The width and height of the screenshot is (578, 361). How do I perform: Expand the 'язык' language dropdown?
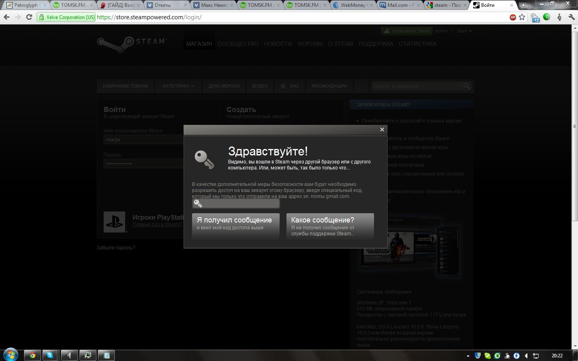pyautogui.click(x=464, y=31)
